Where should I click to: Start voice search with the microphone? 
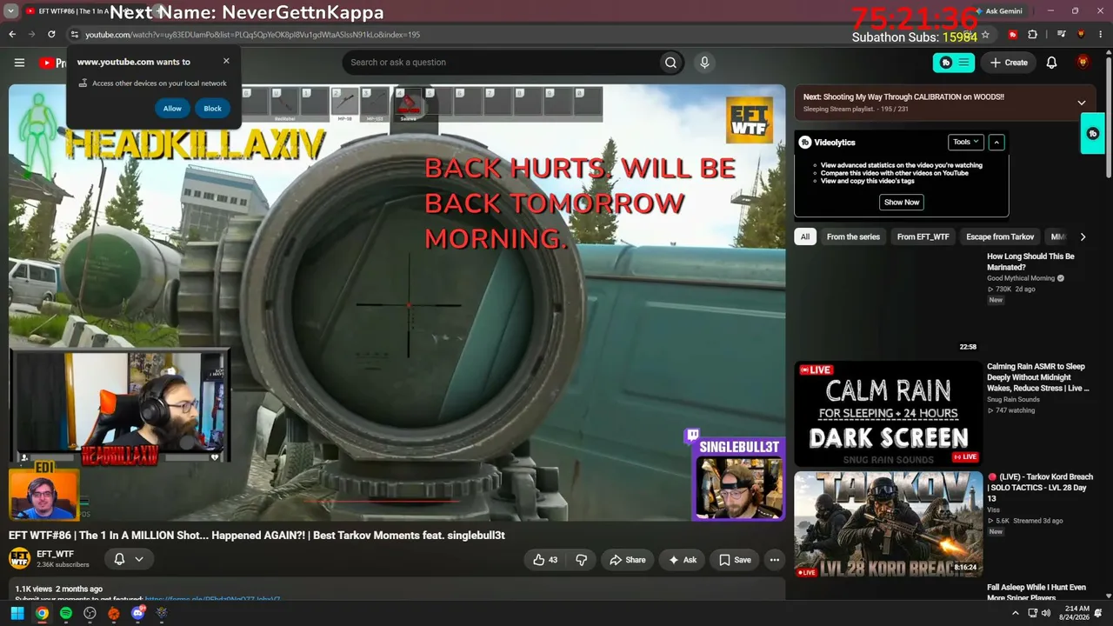pos(704,63)
